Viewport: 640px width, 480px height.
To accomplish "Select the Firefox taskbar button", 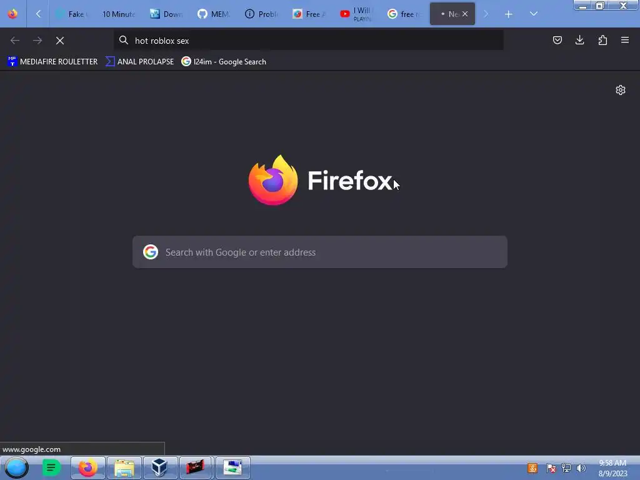I will (x=87, y=467).
